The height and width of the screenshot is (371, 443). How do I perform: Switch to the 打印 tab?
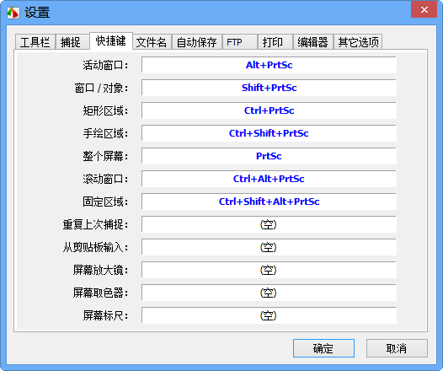pyautogui.click(x=275, y=42)
